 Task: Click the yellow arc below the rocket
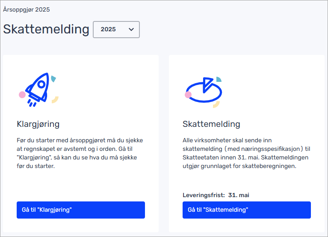55,100
